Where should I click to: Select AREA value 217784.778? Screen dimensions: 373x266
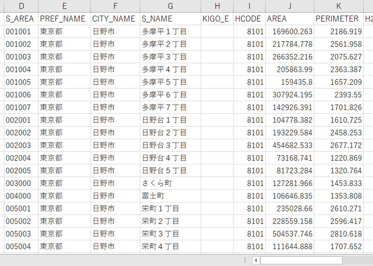290,44
